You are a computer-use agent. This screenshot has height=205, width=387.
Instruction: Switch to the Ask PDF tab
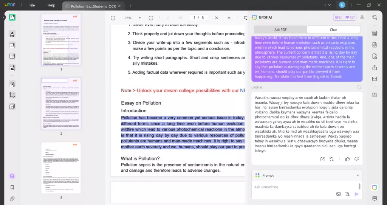(x=280, y=30)
